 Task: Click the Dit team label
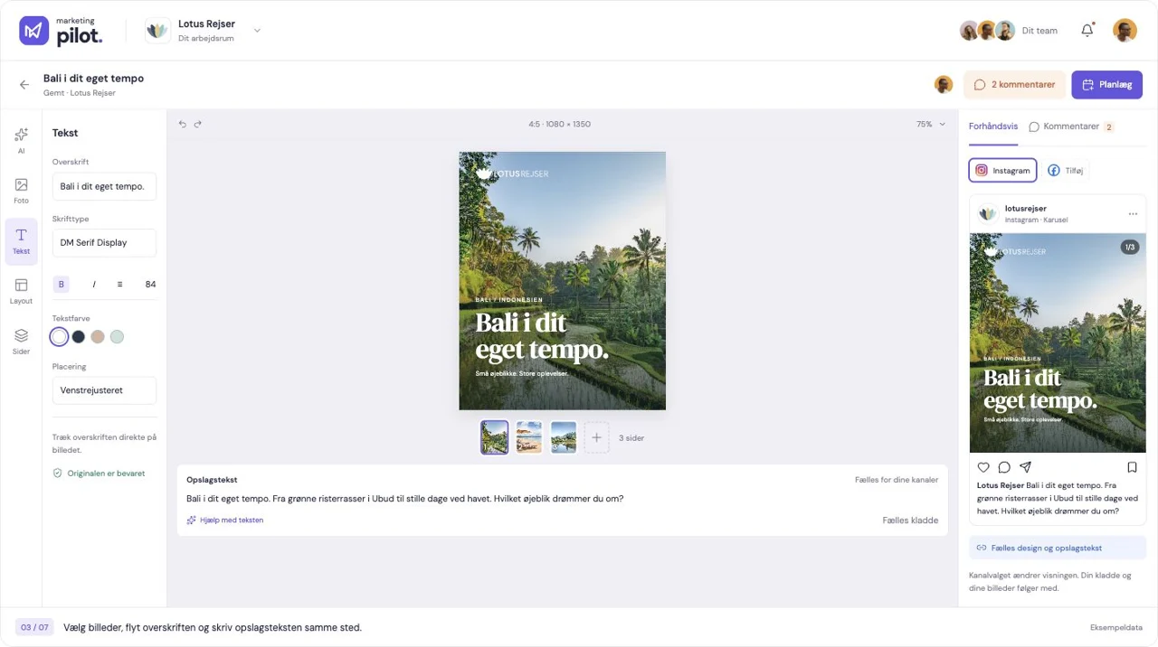click(x=1039, y=31)
